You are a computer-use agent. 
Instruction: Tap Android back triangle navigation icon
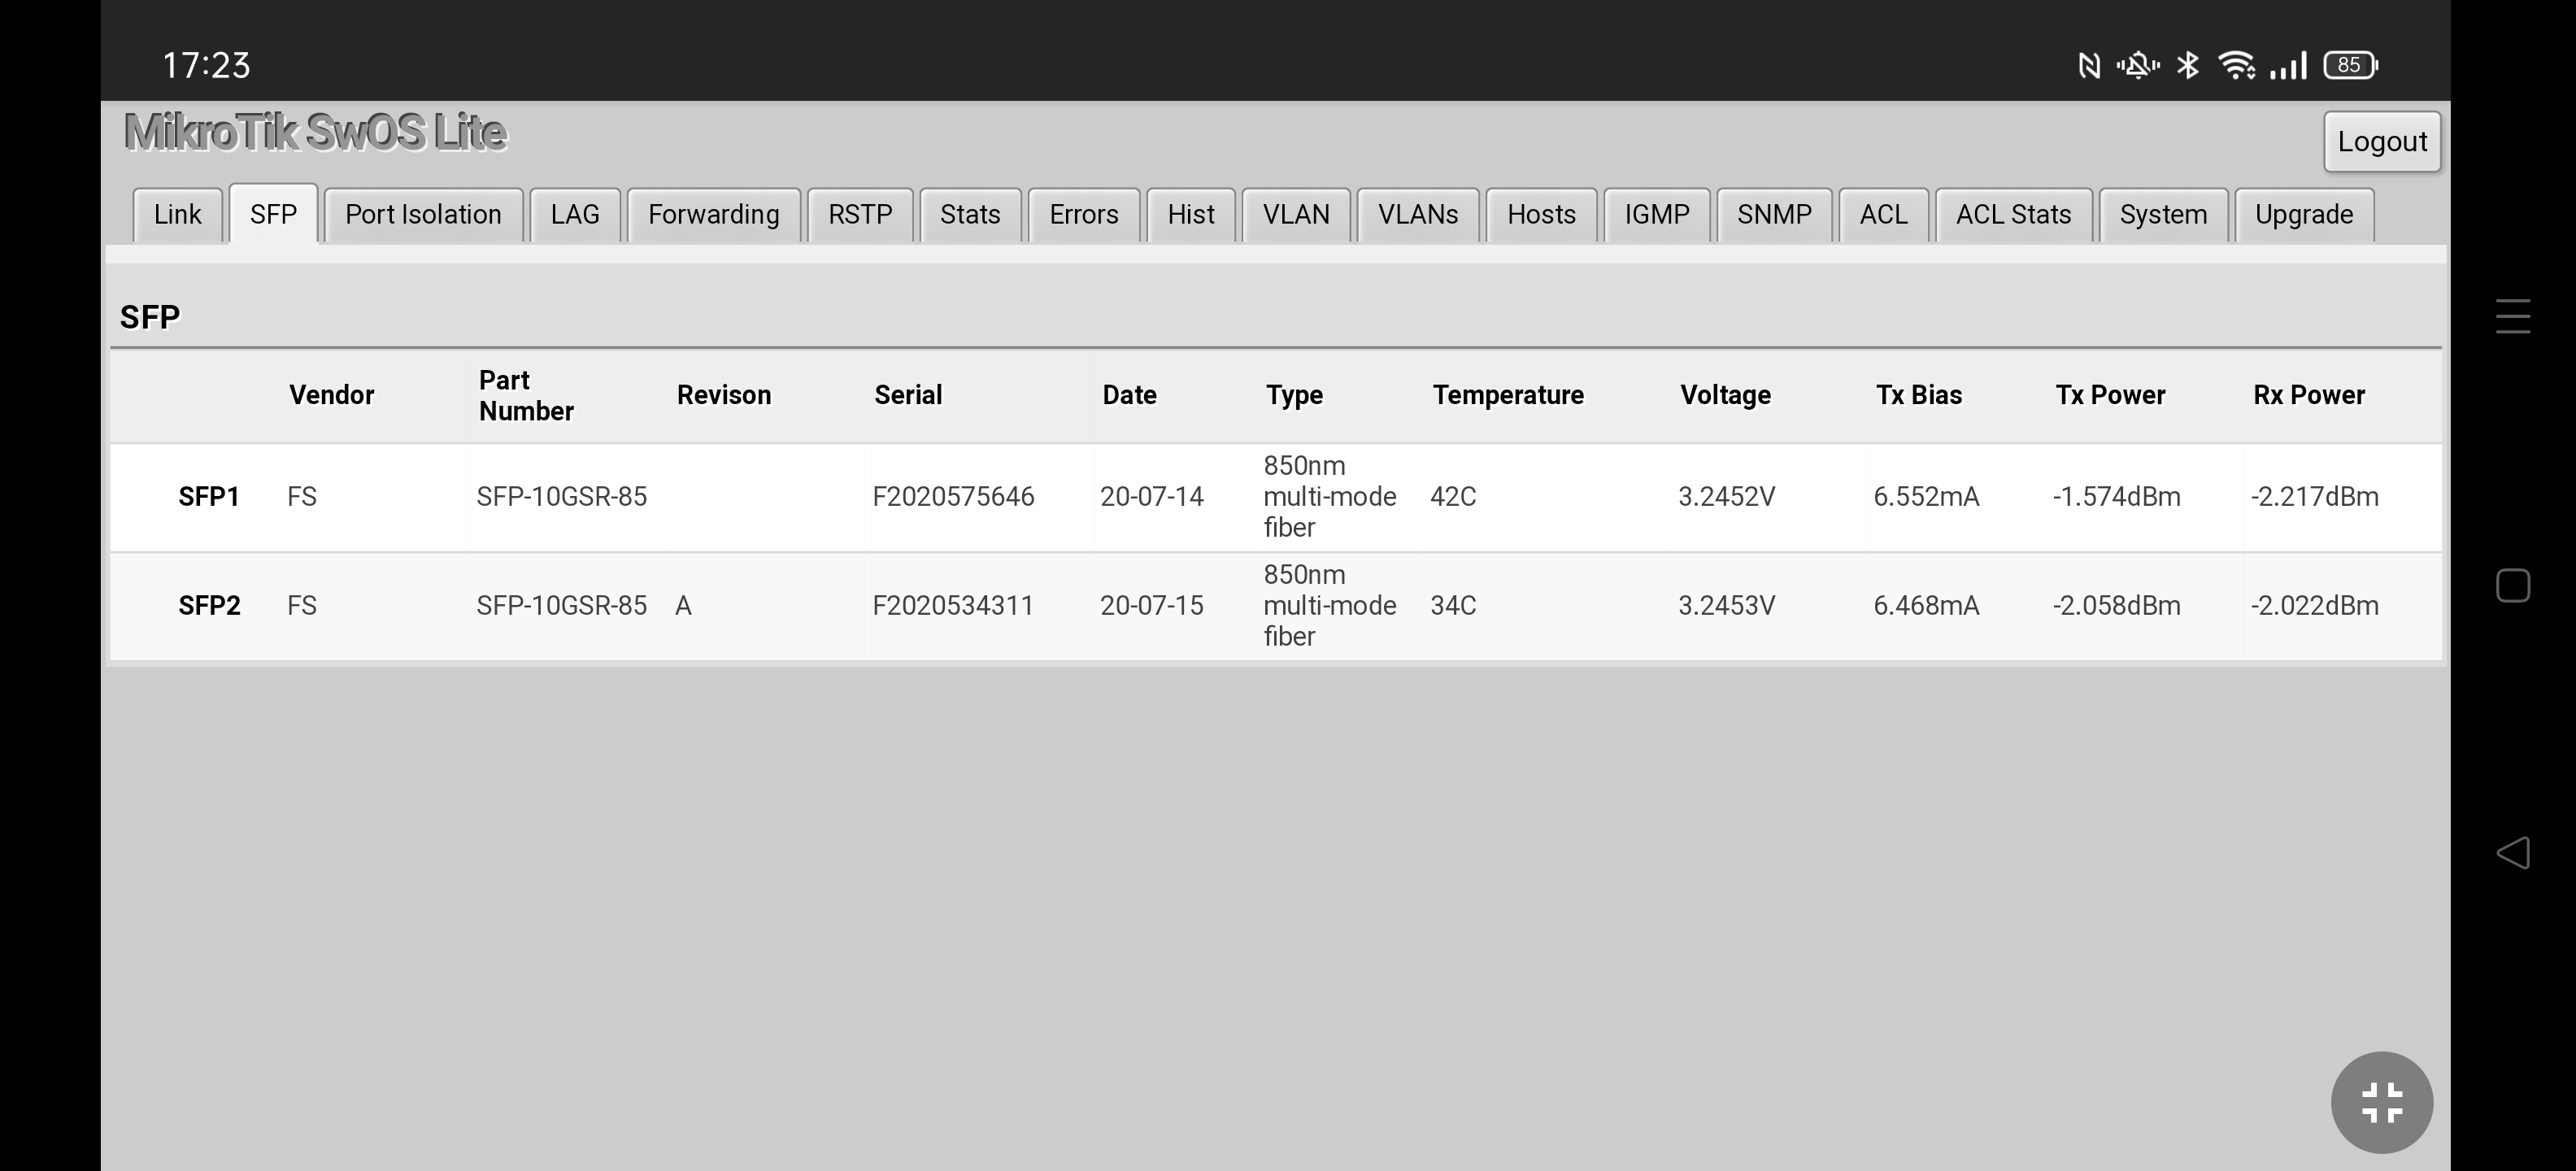2512,853
